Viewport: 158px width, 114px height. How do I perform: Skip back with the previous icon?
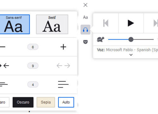pyautogui.click(x=106, y=23)
